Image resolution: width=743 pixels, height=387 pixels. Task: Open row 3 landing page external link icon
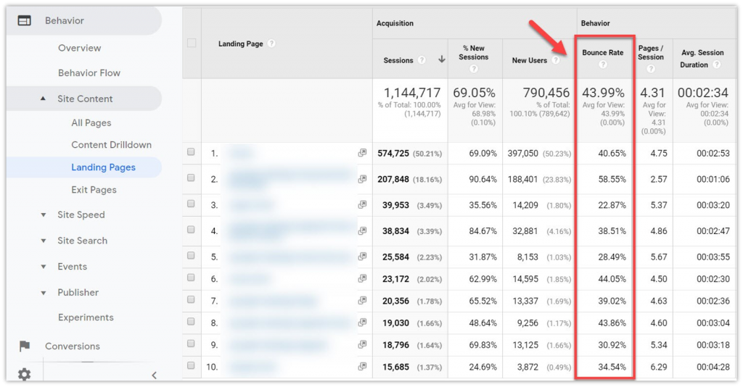click(362, 205)
